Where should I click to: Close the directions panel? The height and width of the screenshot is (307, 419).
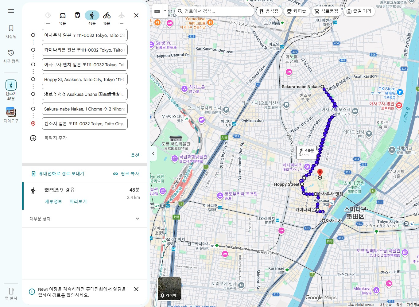pyautogui.click(x=136, y=15)
